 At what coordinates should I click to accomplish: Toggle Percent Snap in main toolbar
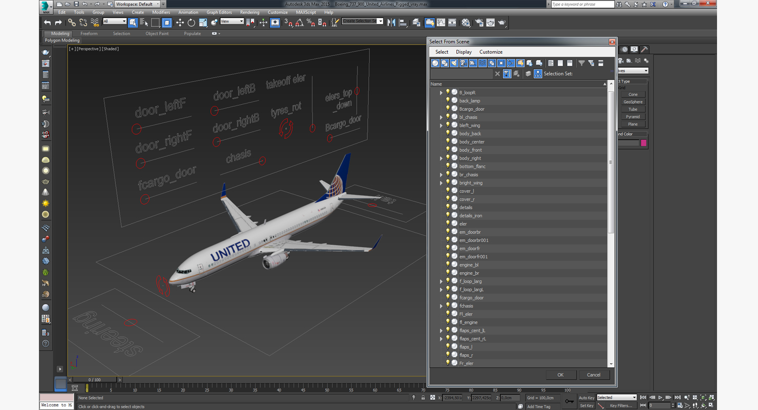click(x=311, y=23)
